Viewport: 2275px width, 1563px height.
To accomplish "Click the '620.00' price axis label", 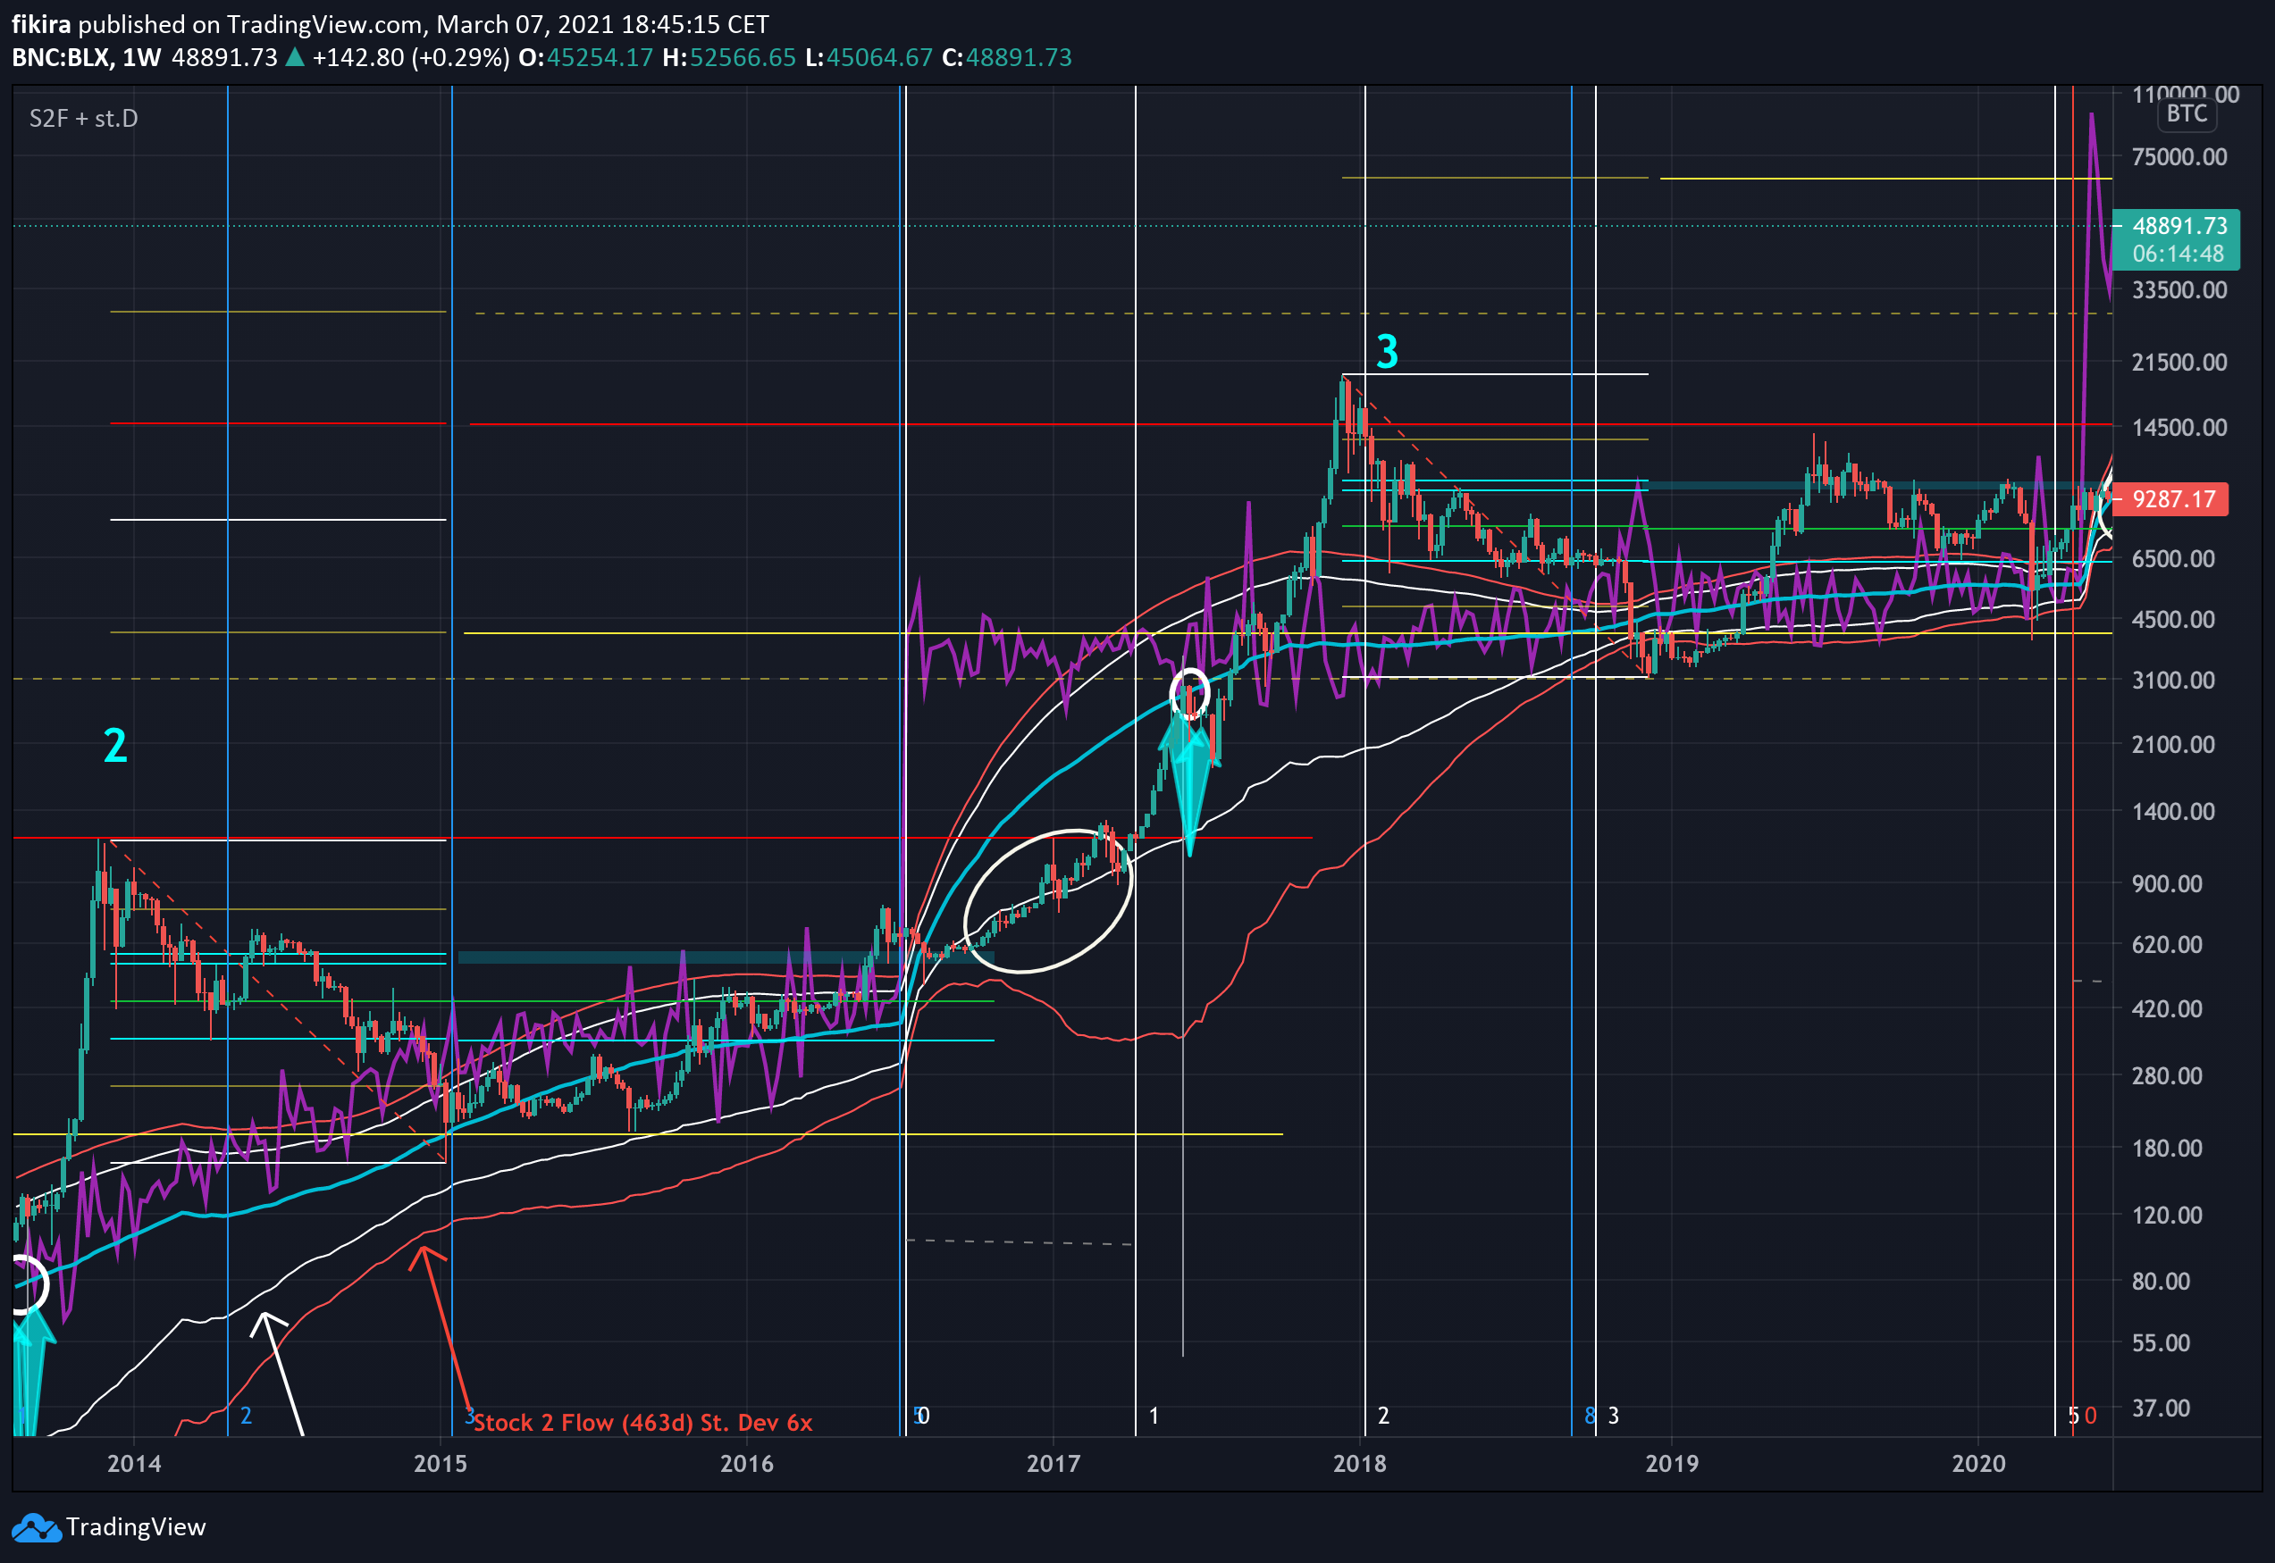I will 2167,945.
